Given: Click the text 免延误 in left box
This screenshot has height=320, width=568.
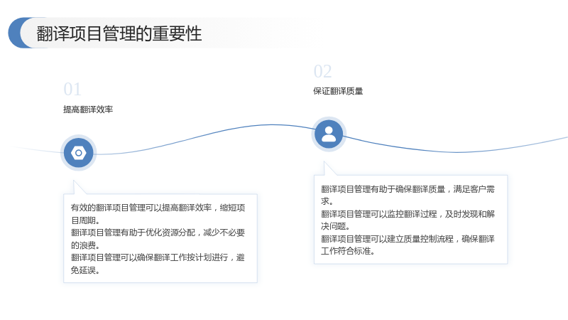Looking at the screenshot, I should tap(84, 270).
